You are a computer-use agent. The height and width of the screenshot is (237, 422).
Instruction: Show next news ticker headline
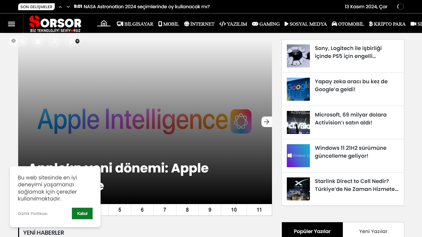(68, 7)
